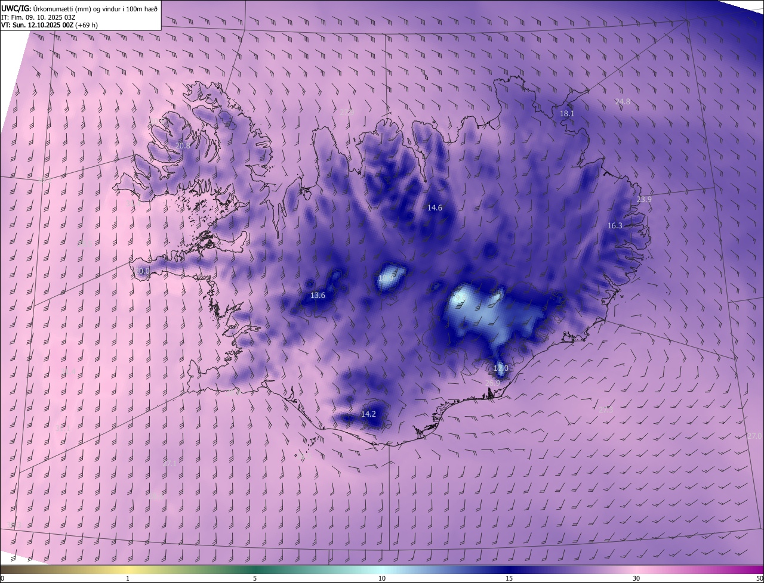Click the 27.3 value over the southeast sea
Image resolution: width=764 pixels, height=583 pixels.
point(606,410)
